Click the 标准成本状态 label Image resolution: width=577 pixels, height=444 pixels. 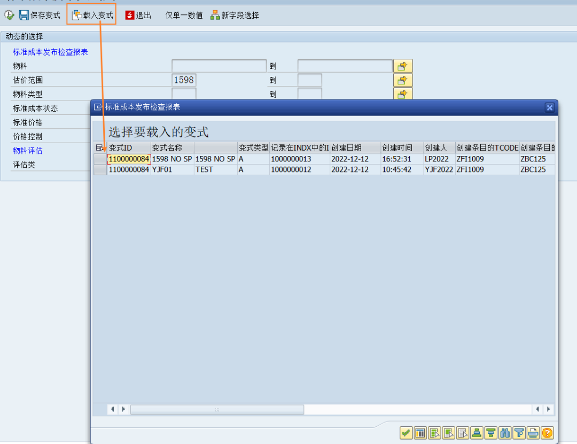[x=35, y=108]
